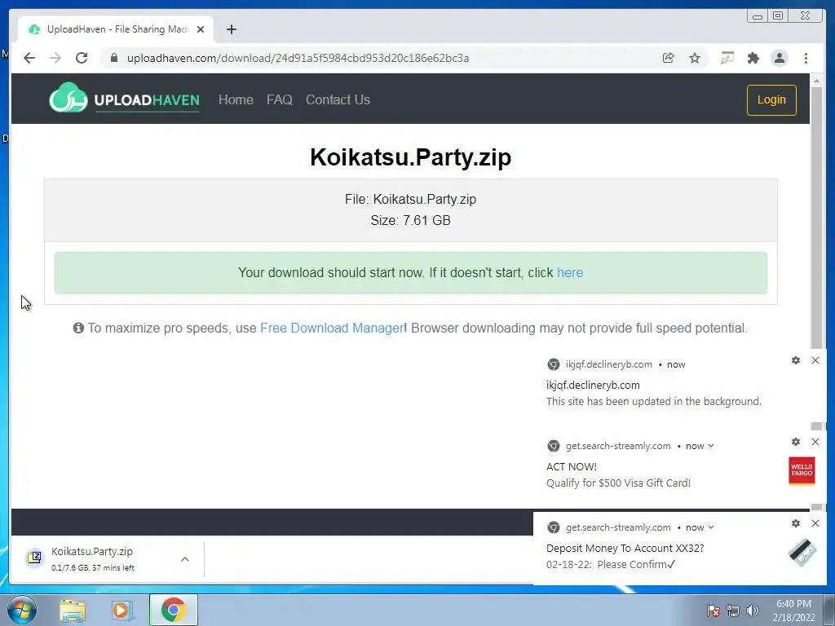Open the Chrome profile avatar

click(x=779, y=58)
